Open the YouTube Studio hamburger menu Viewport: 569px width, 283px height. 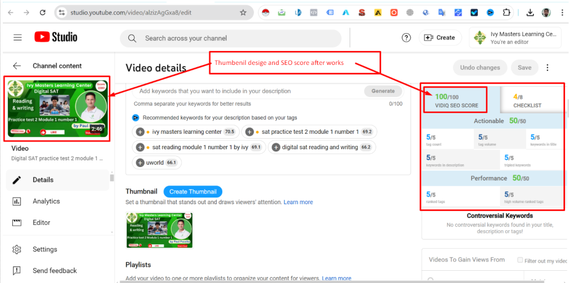coord(18,38)
